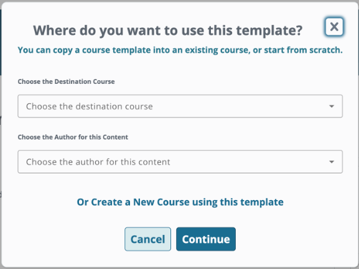Click the caret arrow in destination course field
The image size is (359, 269).
[331, 106]
